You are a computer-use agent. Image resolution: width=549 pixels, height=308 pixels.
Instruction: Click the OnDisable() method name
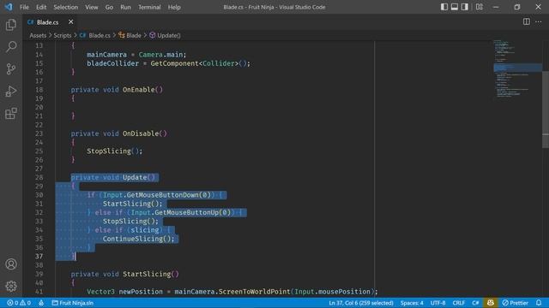click(x=145, y=133)
